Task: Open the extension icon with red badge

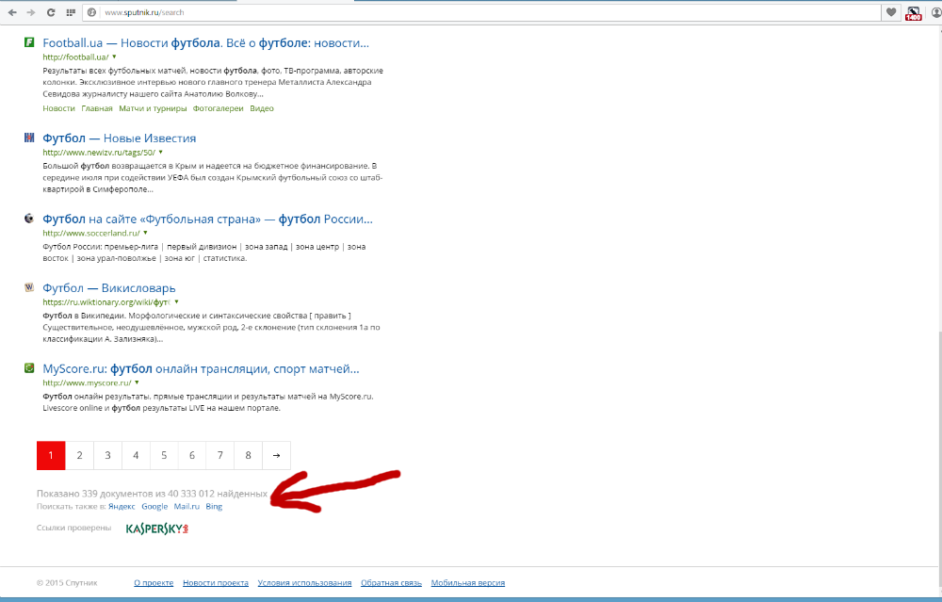Action: pos(913,13)
